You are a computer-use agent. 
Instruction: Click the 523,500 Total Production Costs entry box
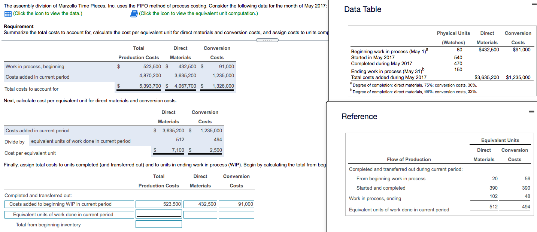click(158, 204)
